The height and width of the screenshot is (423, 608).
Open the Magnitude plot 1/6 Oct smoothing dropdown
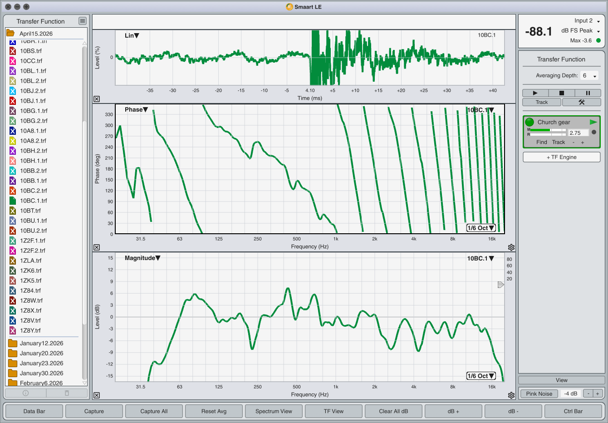[481, 376]
